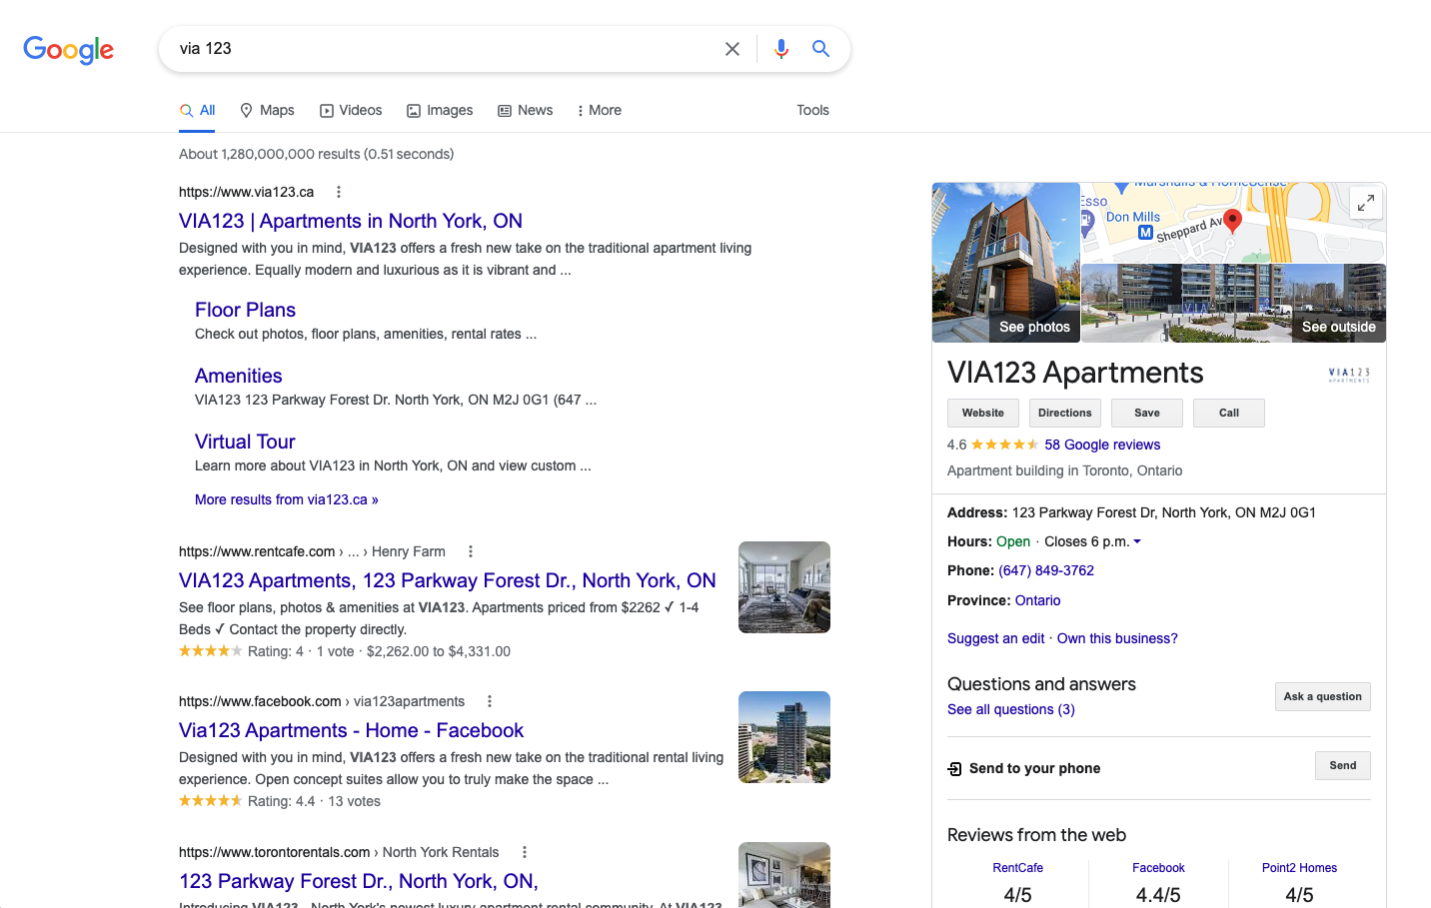Click Ask a question button

click(x=1322, y=696)
